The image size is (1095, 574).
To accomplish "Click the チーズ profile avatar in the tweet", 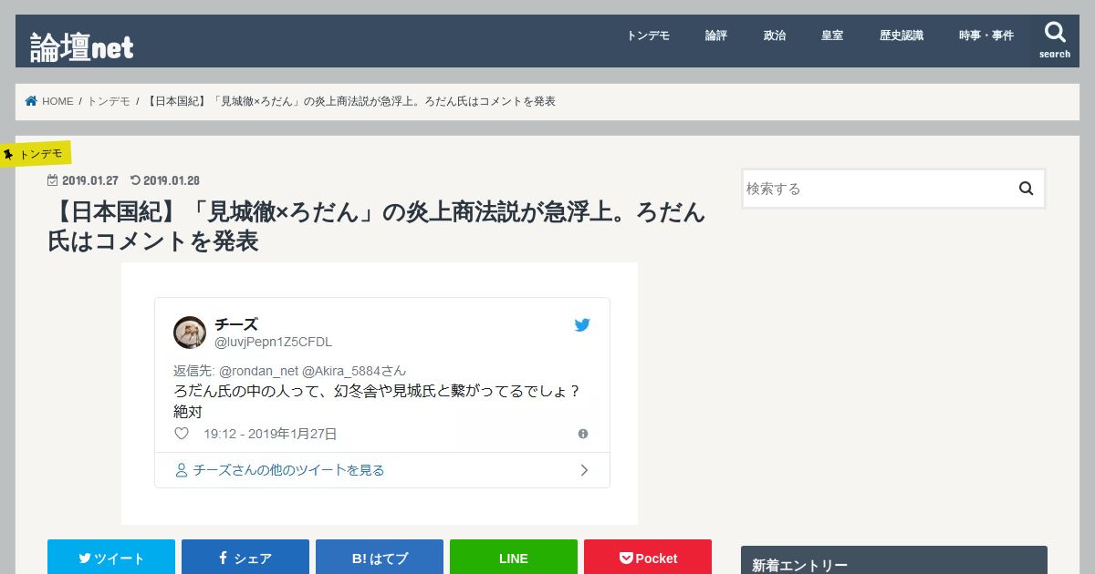I will 190,333.
